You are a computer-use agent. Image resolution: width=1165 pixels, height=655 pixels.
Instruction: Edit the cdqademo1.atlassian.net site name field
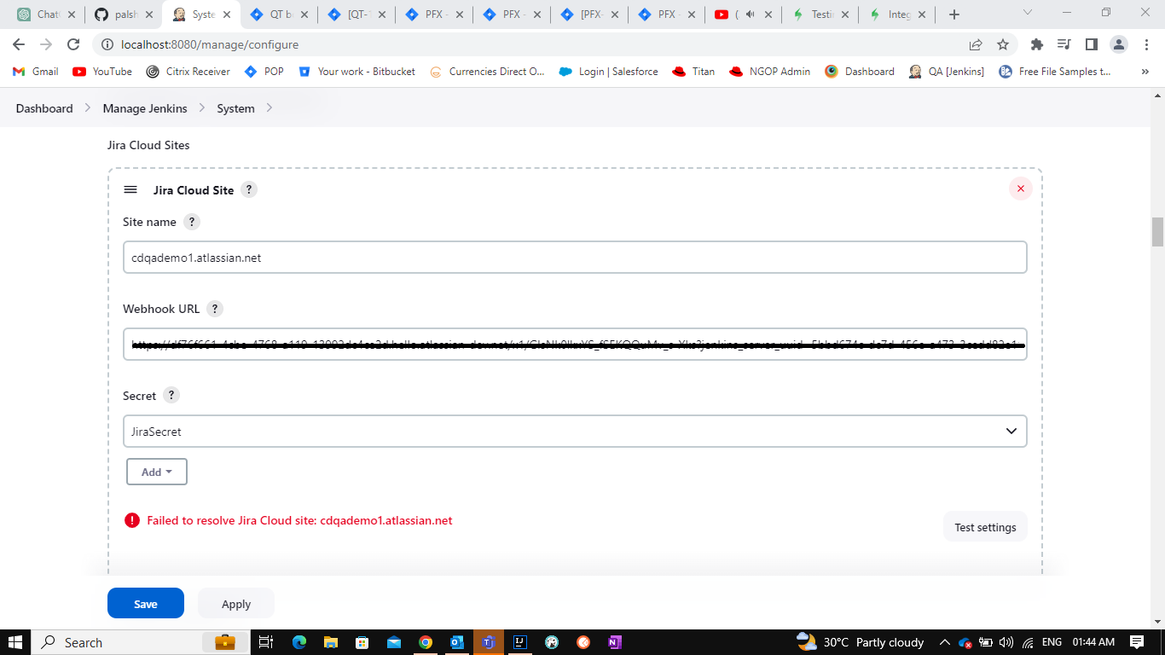(x=575, y=257)
